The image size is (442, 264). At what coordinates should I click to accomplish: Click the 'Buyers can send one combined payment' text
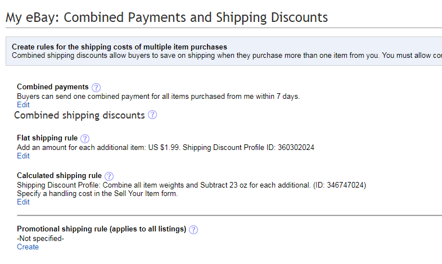pos(158,96)
